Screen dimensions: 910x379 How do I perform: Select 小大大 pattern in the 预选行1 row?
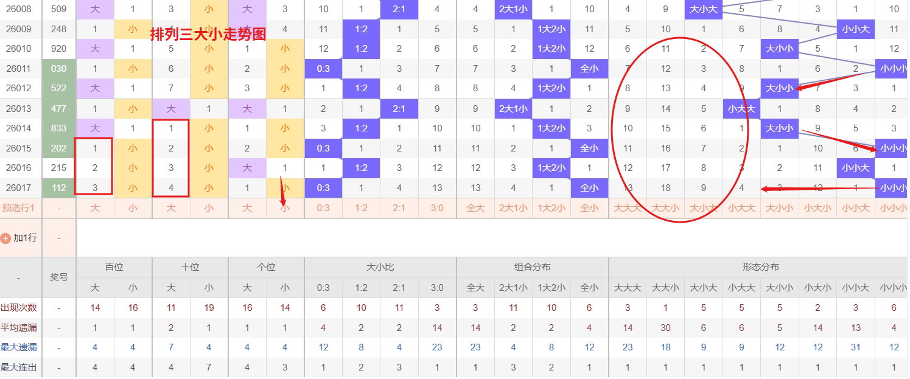(741, 208)
